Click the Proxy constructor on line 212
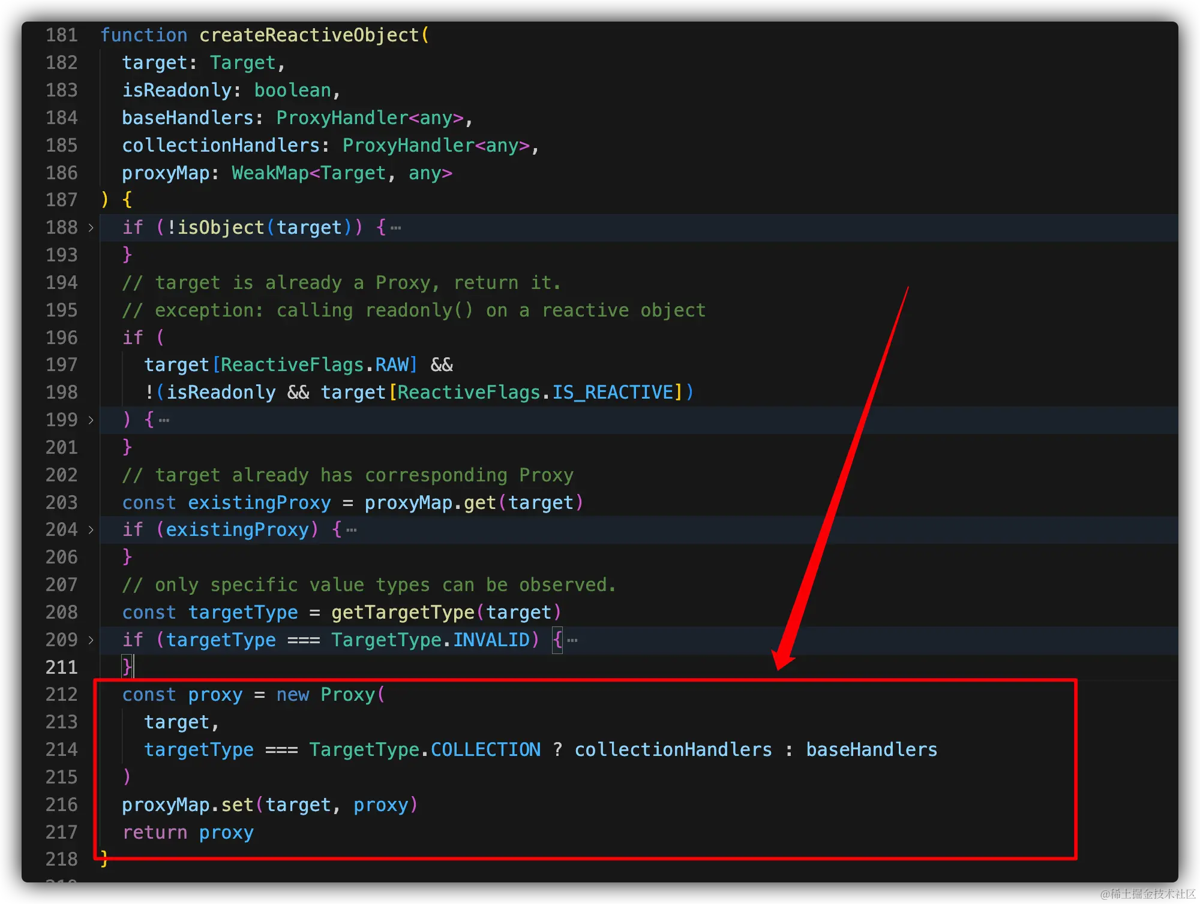The width and height of the screenshot is (1200, 904). click(x=347, y=695)
